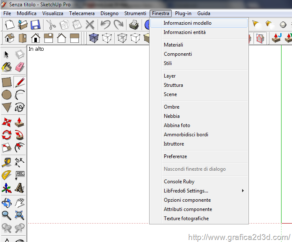Expand LibFredo6 Settings submenu arrow
The width and height of the screenshot is (292, 242).
tap(243, 191)
